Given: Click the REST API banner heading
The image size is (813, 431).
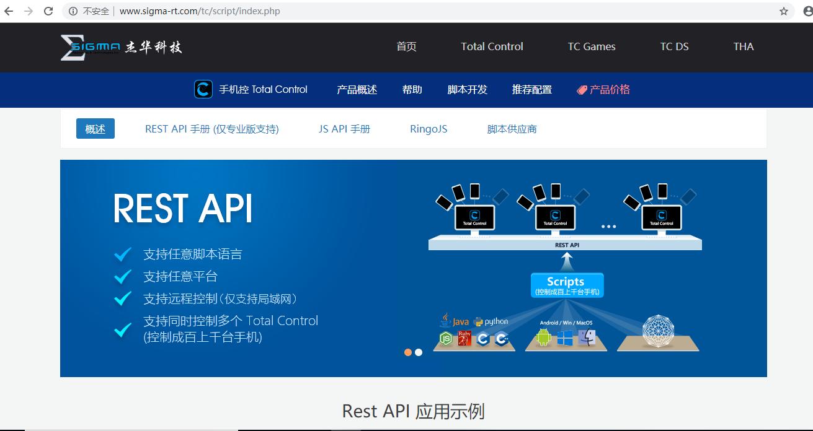Looking at the screenshot, I should click(183, 209).
